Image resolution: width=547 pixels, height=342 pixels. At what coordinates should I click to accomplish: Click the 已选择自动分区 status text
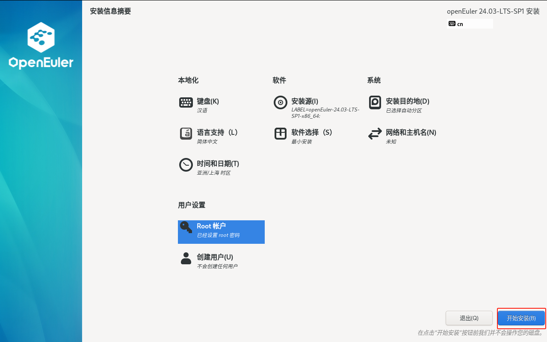(404, 111)
